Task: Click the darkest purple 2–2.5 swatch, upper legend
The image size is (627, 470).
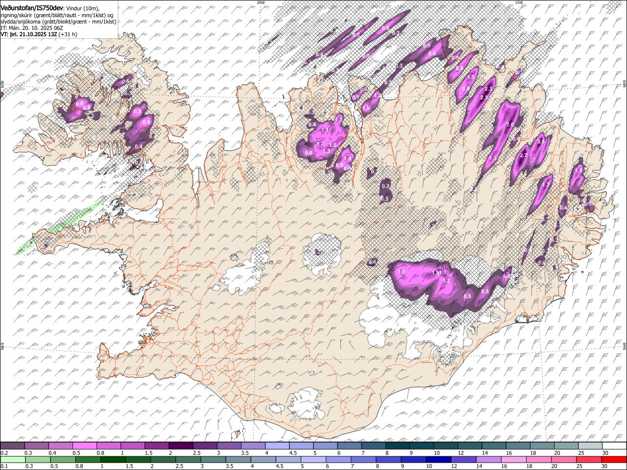Action: pos(181,446)
